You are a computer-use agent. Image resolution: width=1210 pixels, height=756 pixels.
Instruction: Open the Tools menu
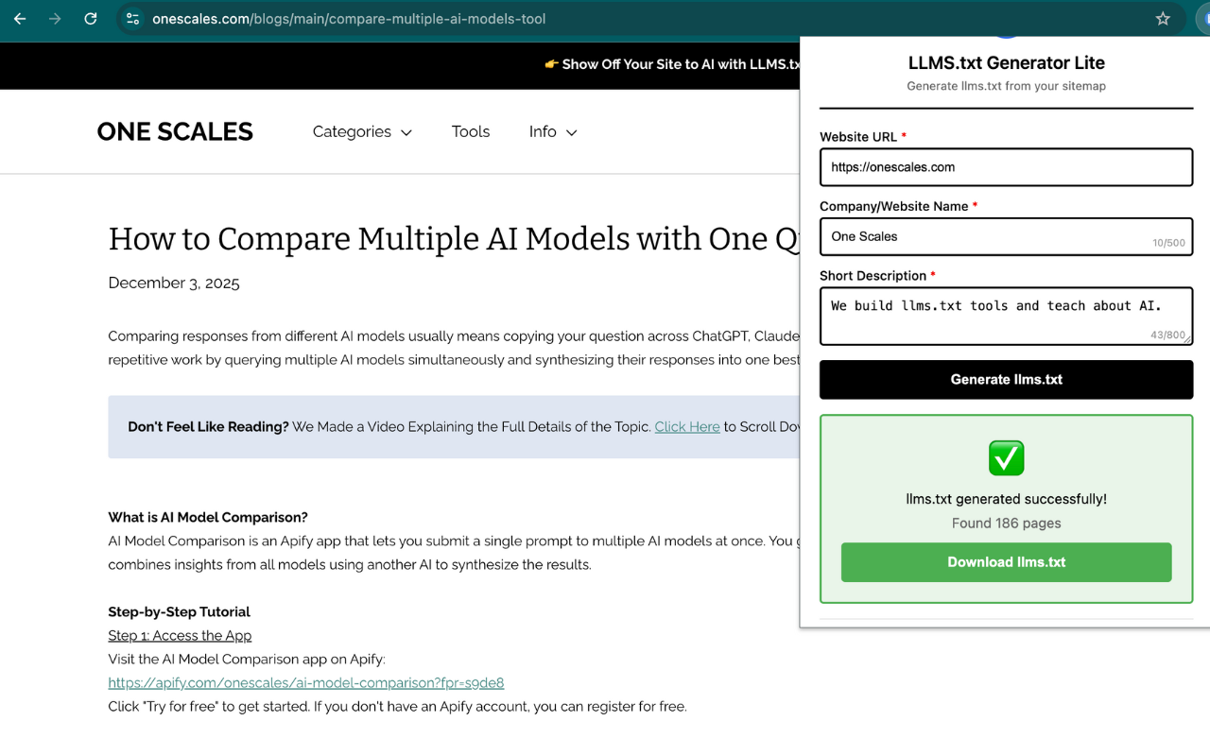(471, 131)
